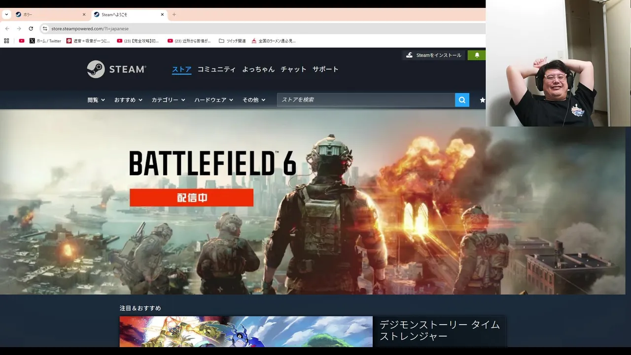Open the サポート menu item

click(x=325, y=70)
